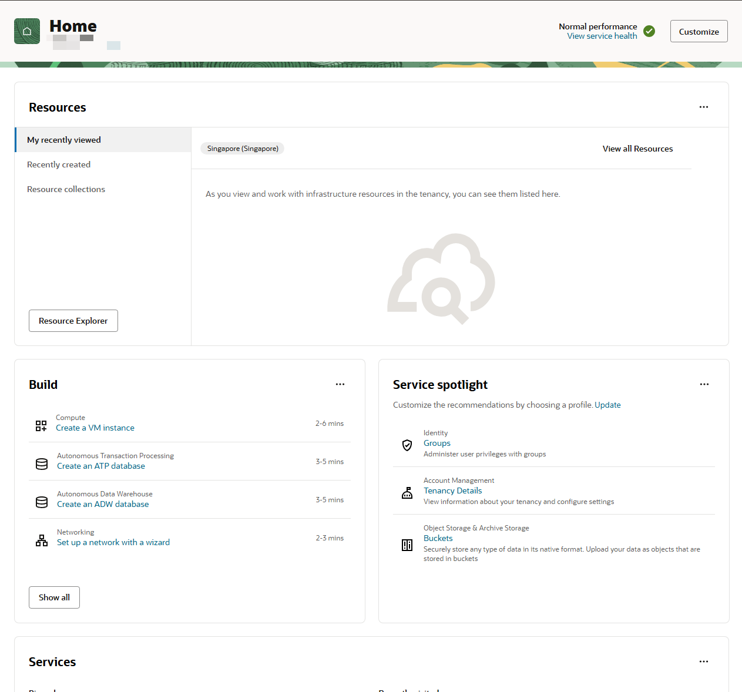Open Resource Explorer button
Screen dimensions: 742x692
pyautogui.click(x=73, y=321)
